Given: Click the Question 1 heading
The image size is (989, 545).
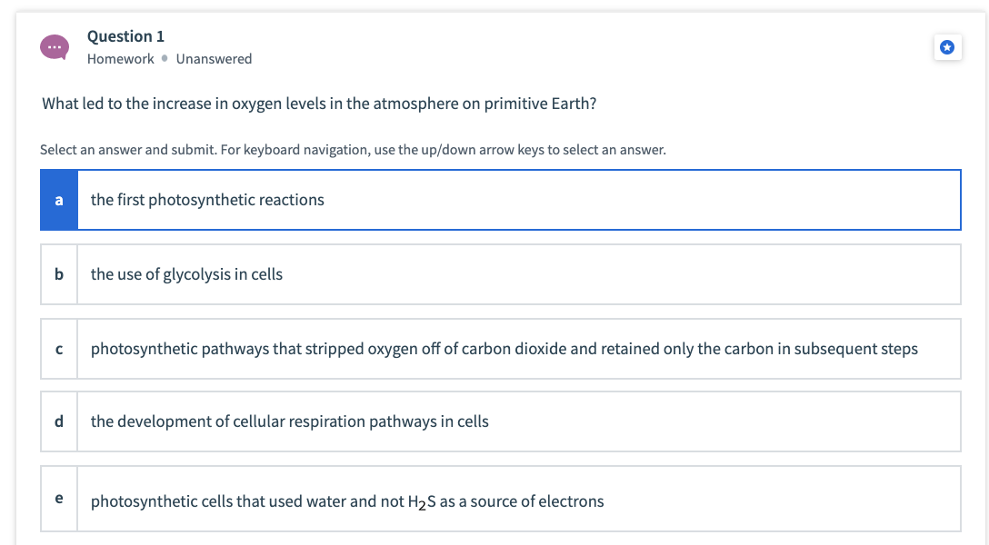Looking at the screenshot, I should pyautogui.click(x=125, y=36).
